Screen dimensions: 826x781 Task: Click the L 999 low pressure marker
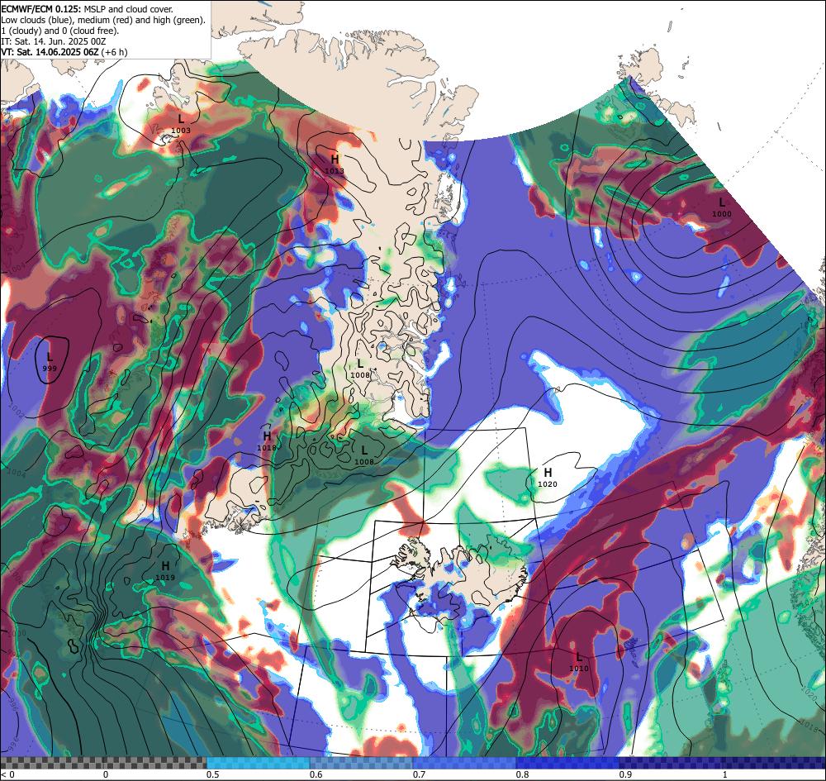tap(50, 362)
